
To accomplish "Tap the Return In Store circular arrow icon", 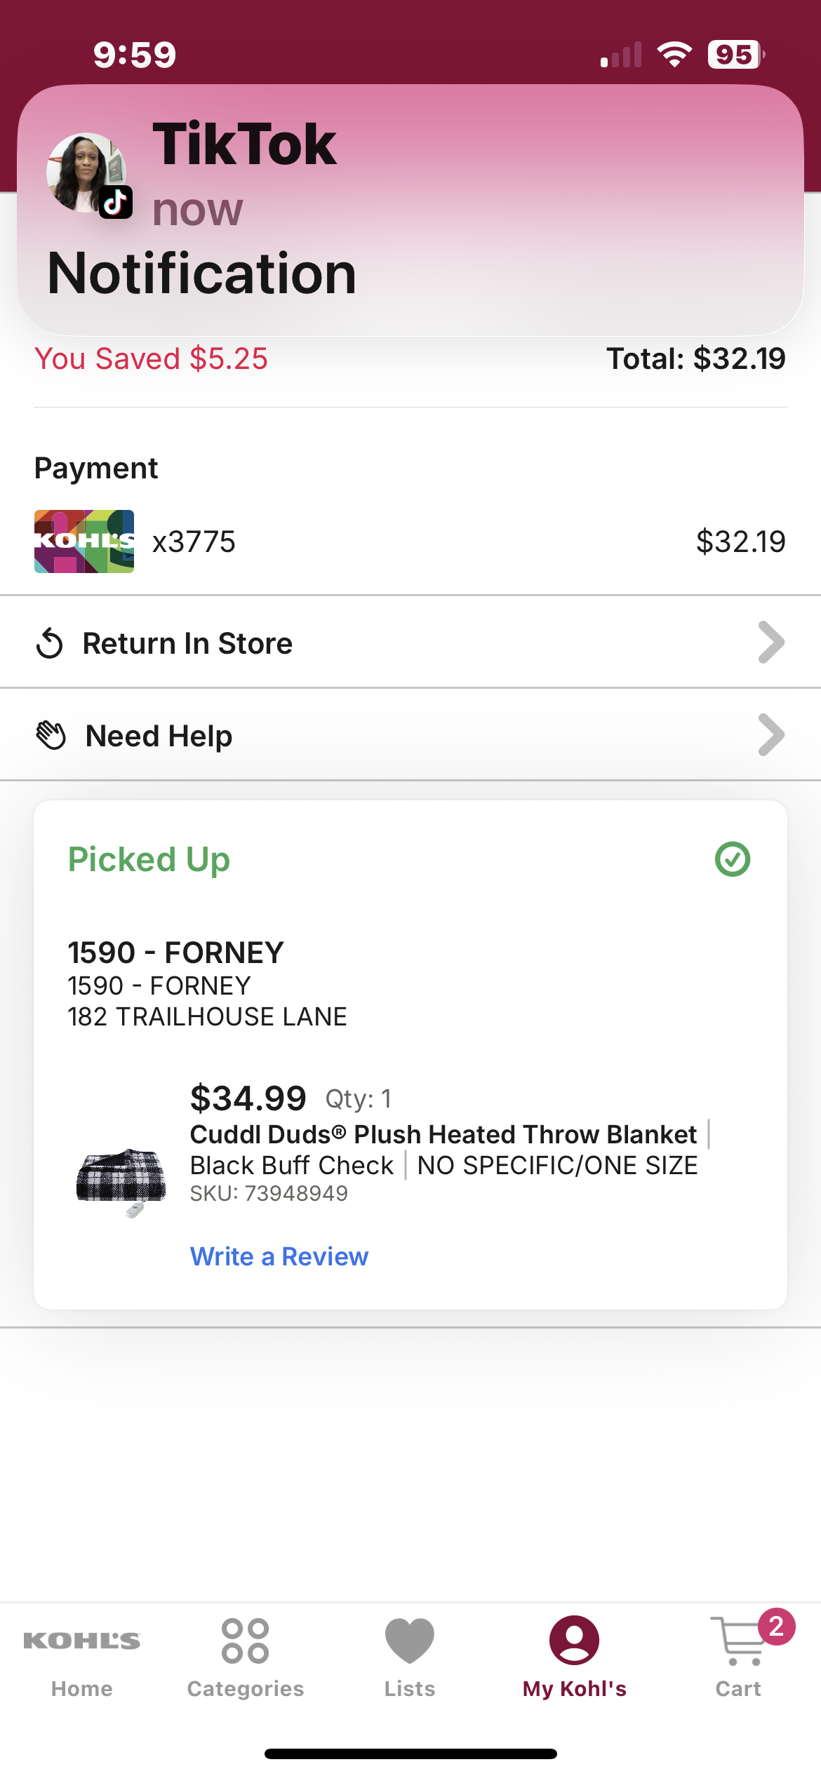I will click(x=50, y=643).
